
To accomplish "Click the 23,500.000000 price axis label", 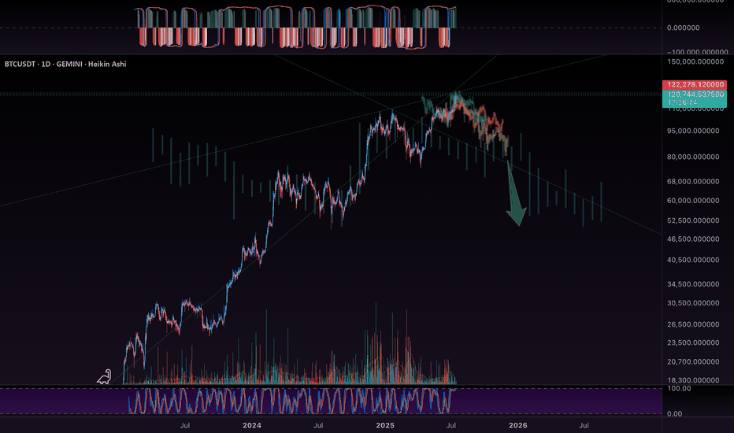I will click(693, 343).
